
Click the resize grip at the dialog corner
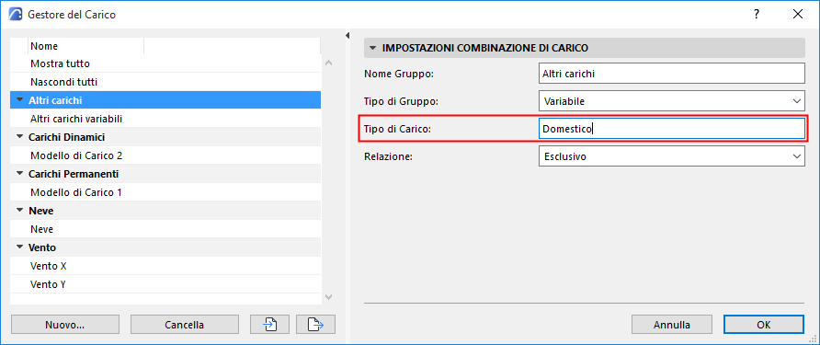pyautogui.click(x=814, y=339)
